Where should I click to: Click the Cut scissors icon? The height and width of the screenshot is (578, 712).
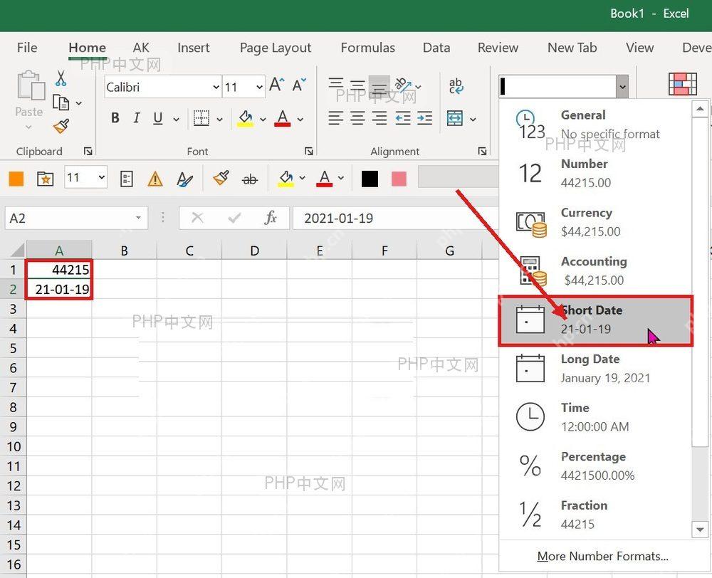pos(61,78)
